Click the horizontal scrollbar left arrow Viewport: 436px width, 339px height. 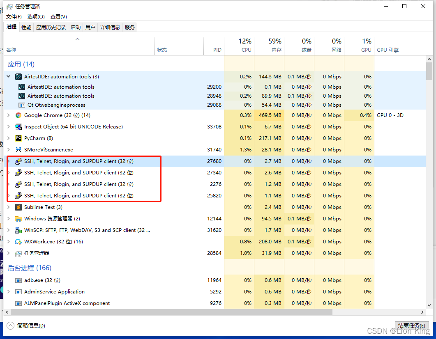pyautogui.click(x=7, y=312)
